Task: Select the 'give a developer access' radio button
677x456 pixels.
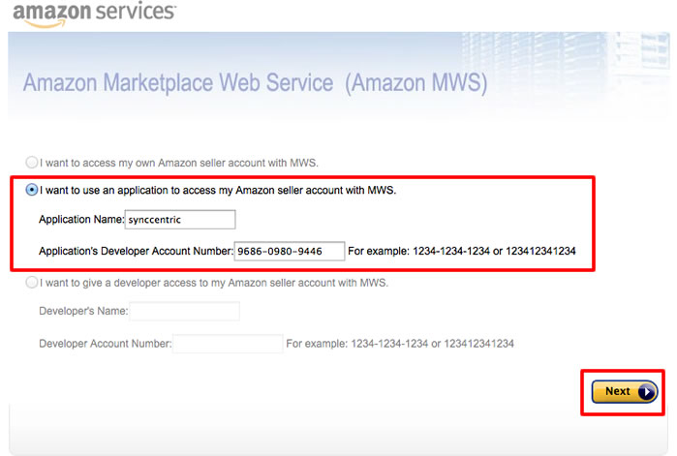Action: [x=32, y=283]
